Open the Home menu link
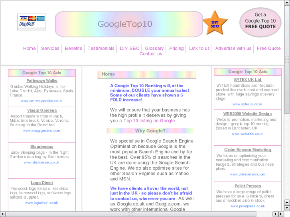 (29, 49)
